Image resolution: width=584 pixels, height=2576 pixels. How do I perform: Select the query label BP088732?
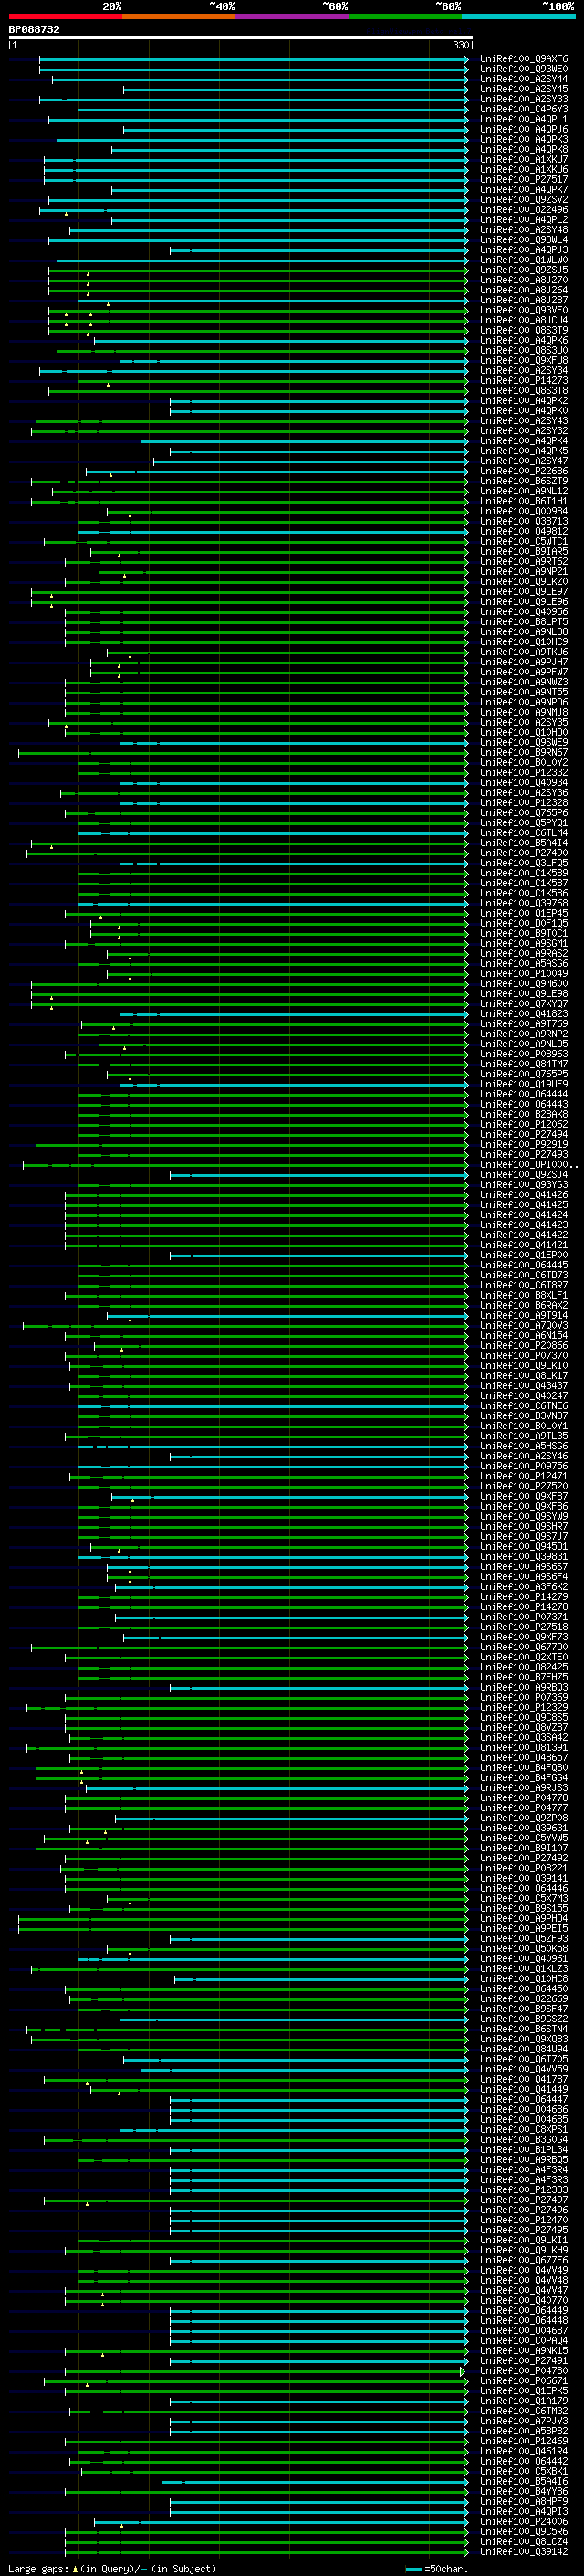(34, 30)
